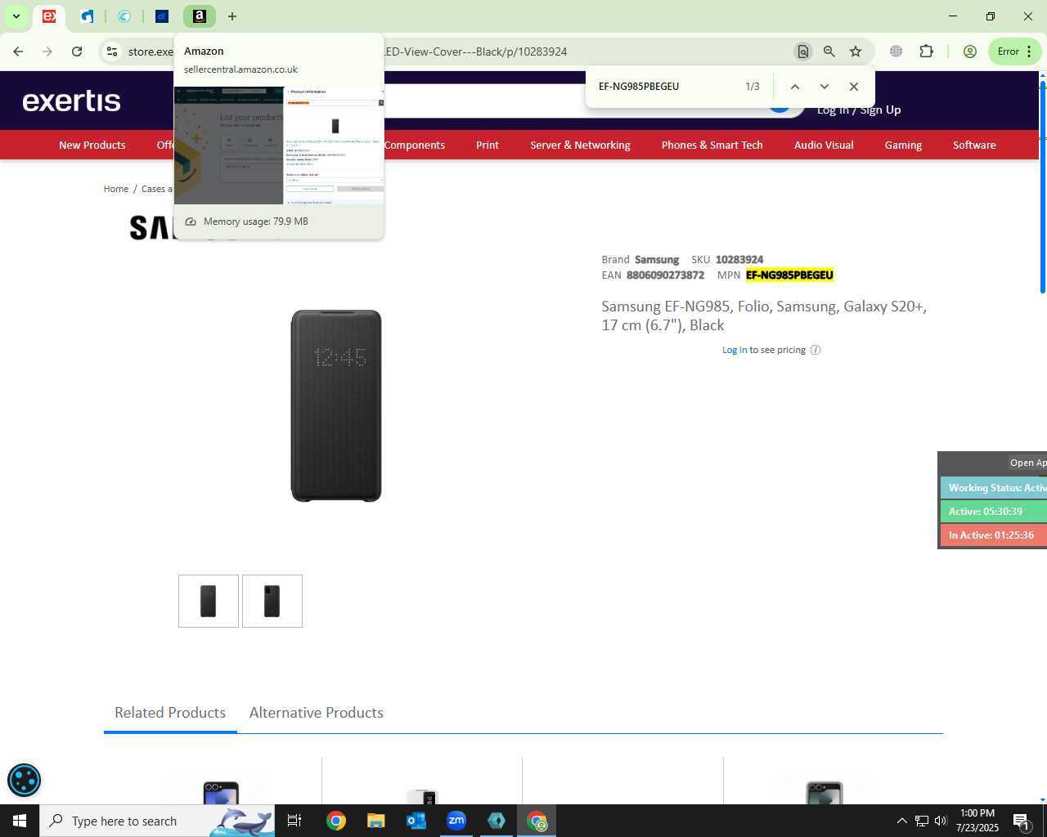Switch to the third browser tab with the circular icon
This screenshot has width=1047, height=837.
pos(124,16)
